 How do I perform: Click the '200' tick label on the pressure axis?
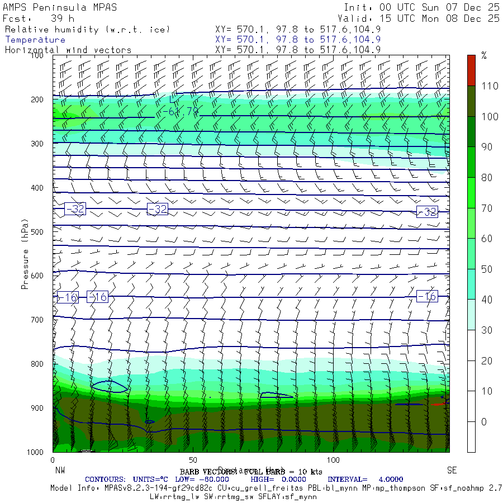37,99
